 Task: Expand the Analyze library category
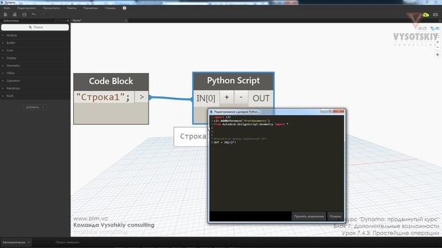click(12, 35)
